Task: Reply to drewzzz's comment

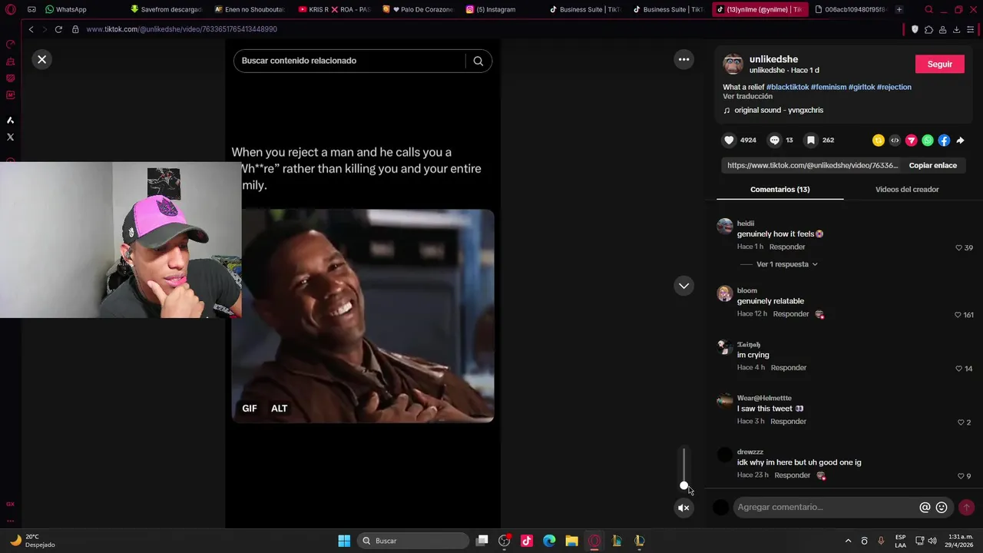Action: [793, 475]
